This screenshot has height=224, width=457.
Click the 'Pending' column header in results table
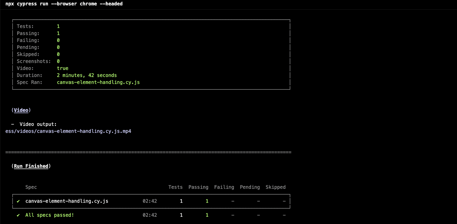(x=250, y=187)
